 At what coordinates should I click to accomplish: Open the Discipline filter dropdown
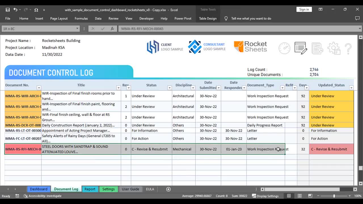pos(193,88)
